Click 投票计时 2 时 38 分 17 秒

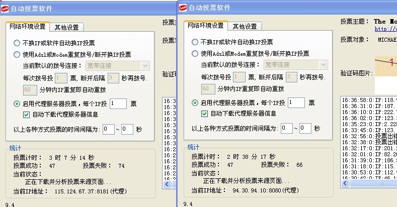point(251,157)
